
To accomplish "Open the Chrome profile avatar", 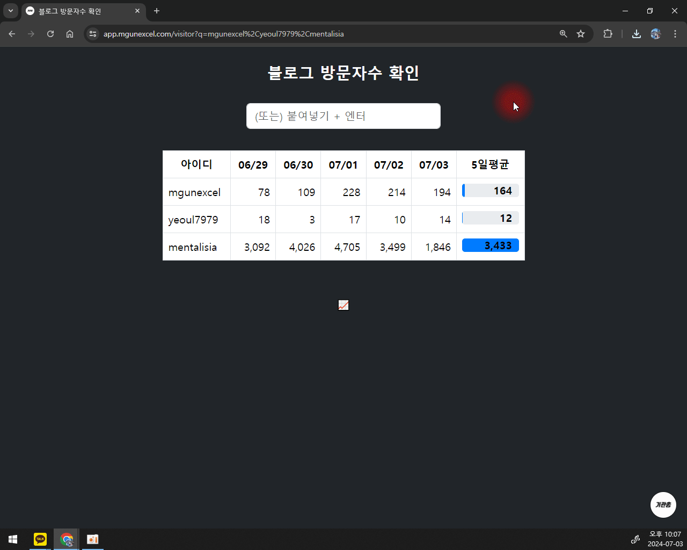I will [656, 34].
